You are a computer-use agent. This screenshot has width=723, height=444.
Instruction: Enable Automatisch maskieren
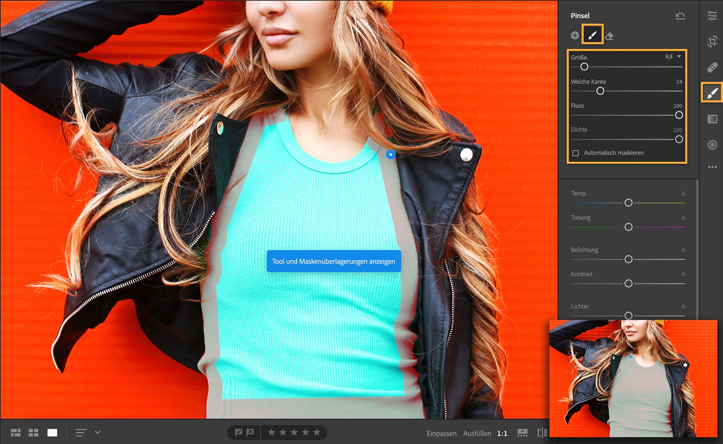pos(576,153)
